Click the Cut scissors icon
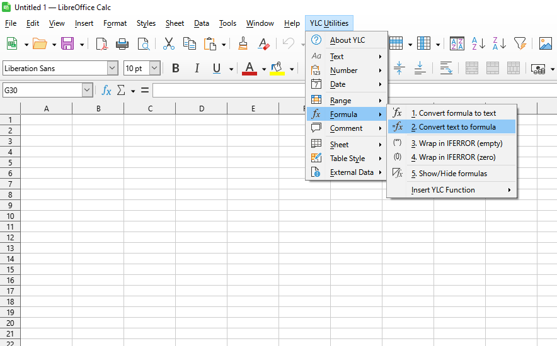Viewport: 557px width, 346px height. pos(168,43)
